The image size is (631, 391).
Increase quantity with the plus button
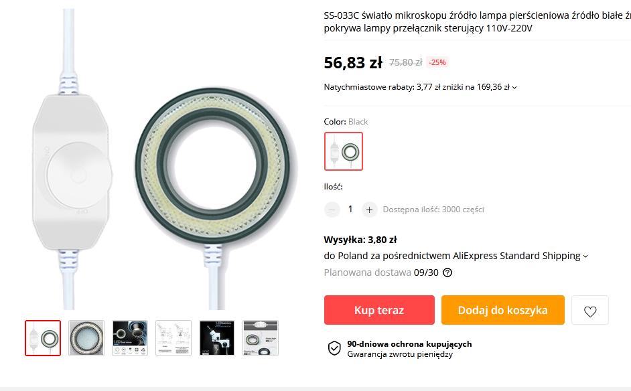pos(369,210)
